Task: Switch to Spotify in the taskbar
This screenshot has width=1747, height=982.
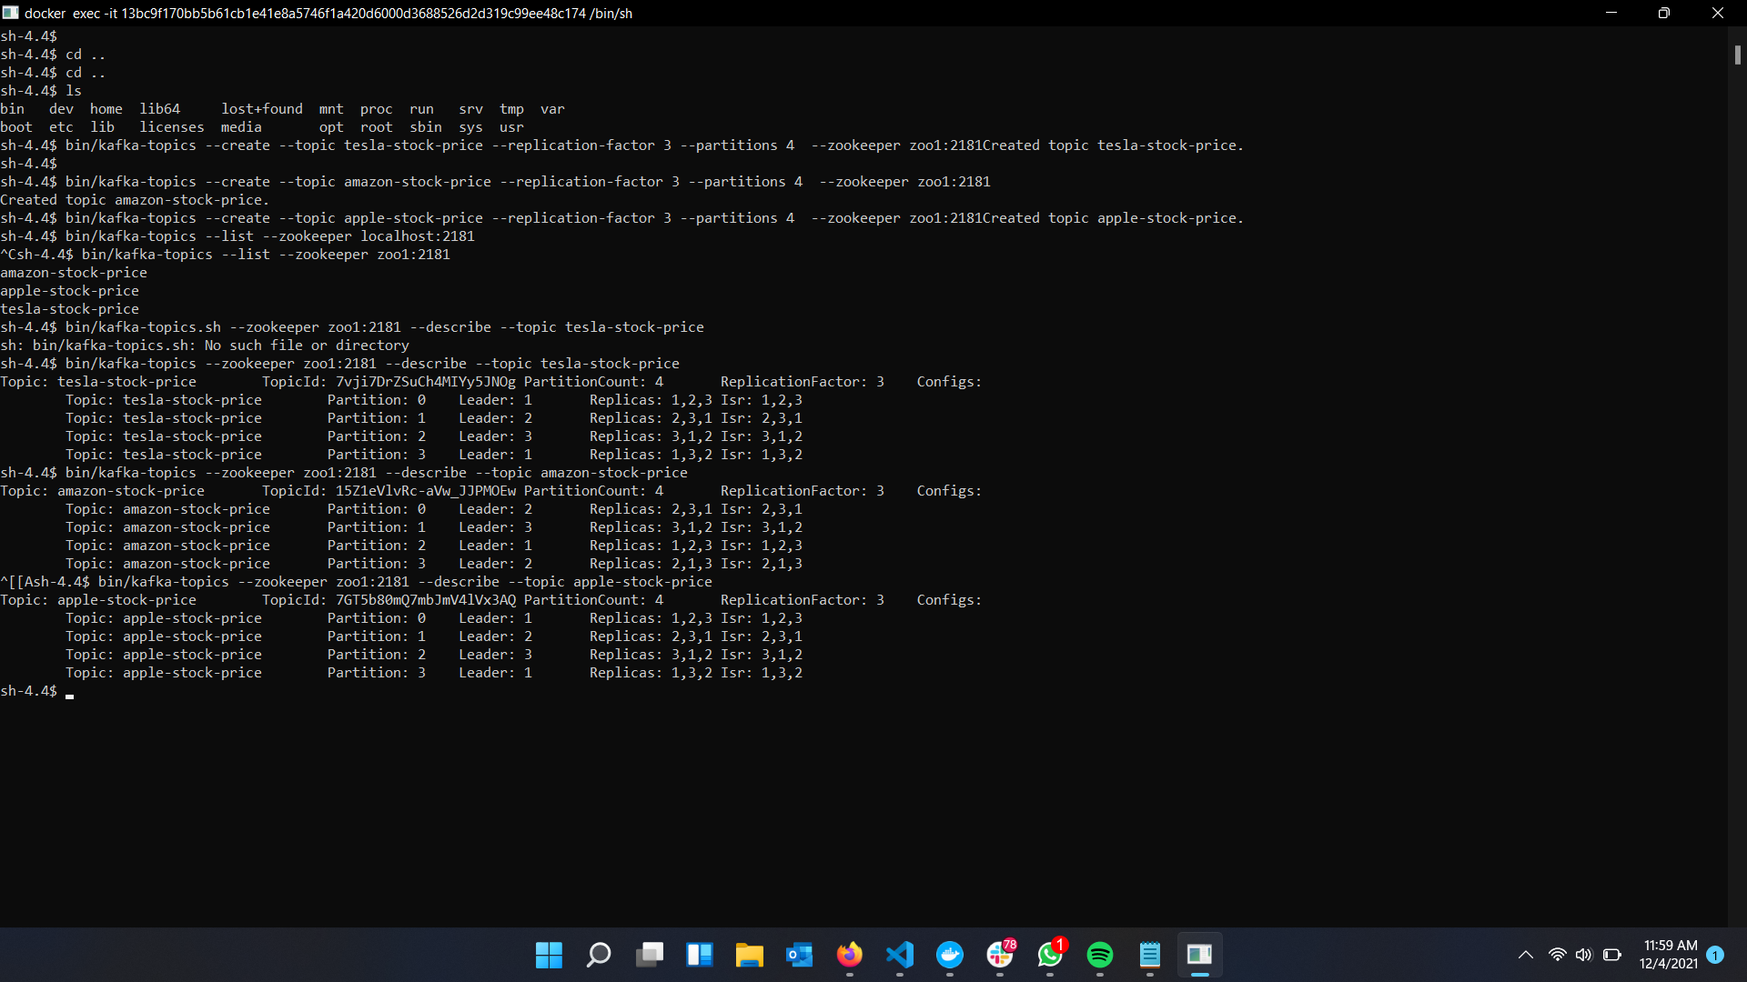Action: (x=1099, y=955)
